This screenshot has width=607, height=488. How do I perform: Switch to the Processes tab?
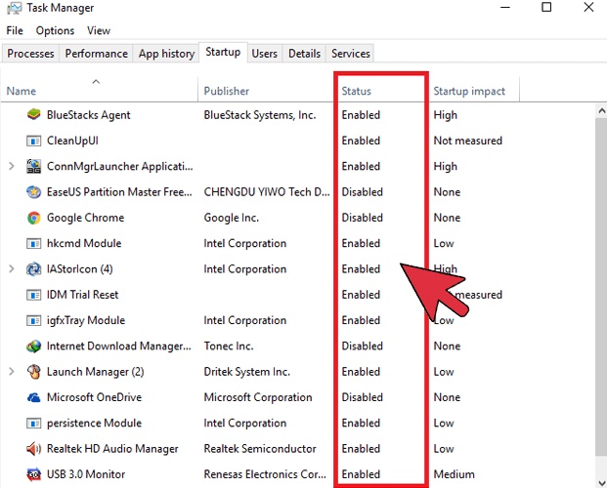30,54
